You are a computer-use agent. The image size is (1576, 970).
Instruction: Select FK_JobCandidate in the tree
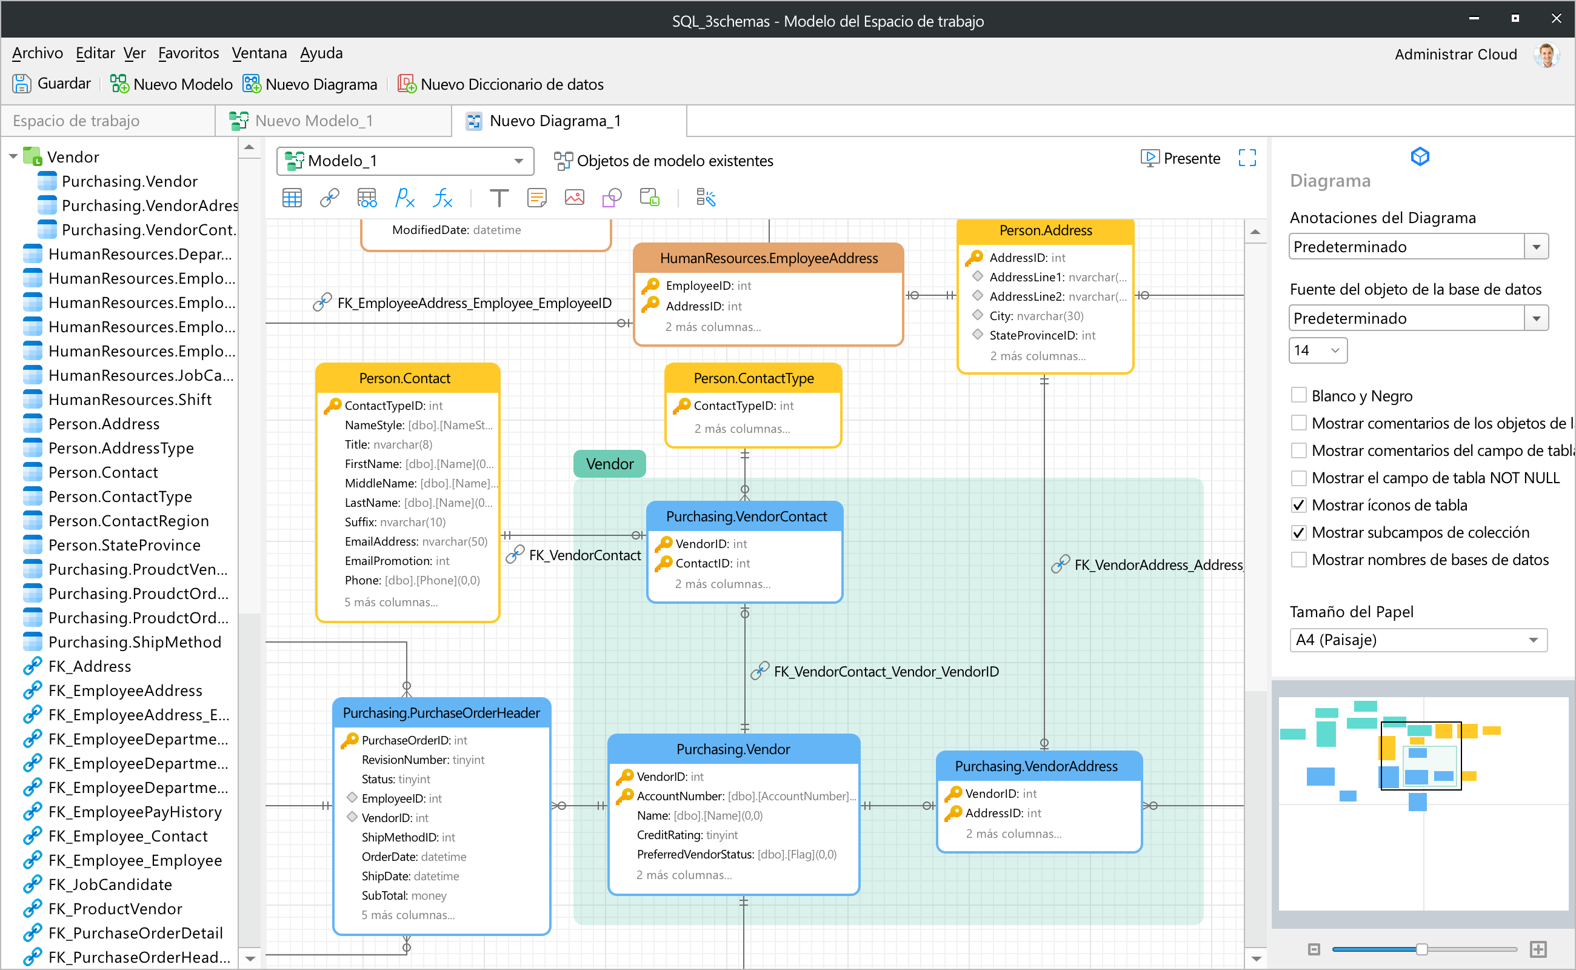[110, 884]
